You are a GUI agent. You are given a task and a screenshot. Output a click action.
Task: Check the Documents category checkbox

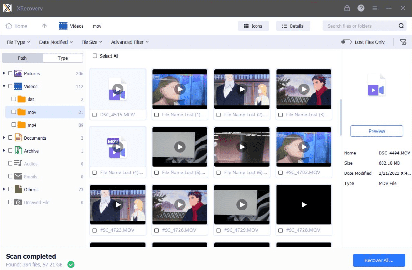10,137
